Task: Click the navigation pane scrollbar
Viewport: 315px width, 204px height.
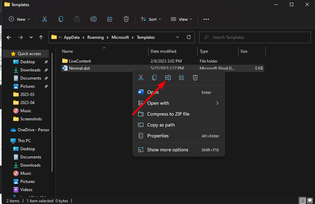Action: tap(52, 112)
